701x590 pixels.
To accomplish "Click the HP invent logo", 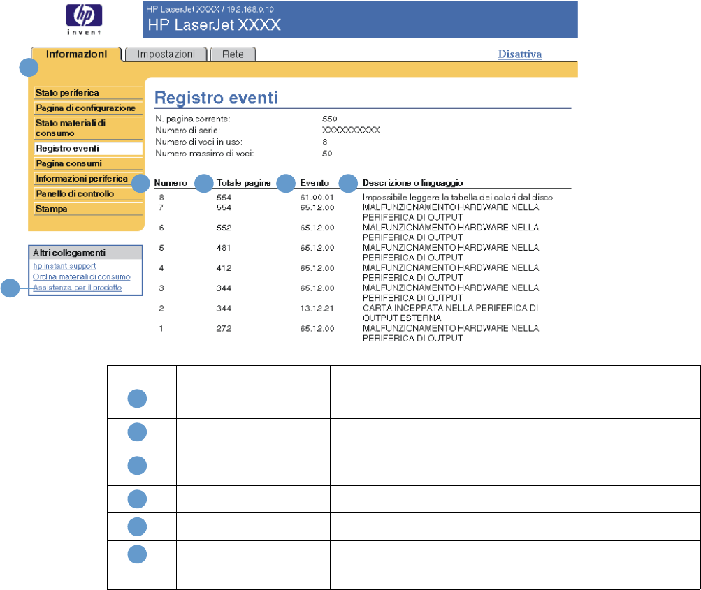I will coord(84,20).
